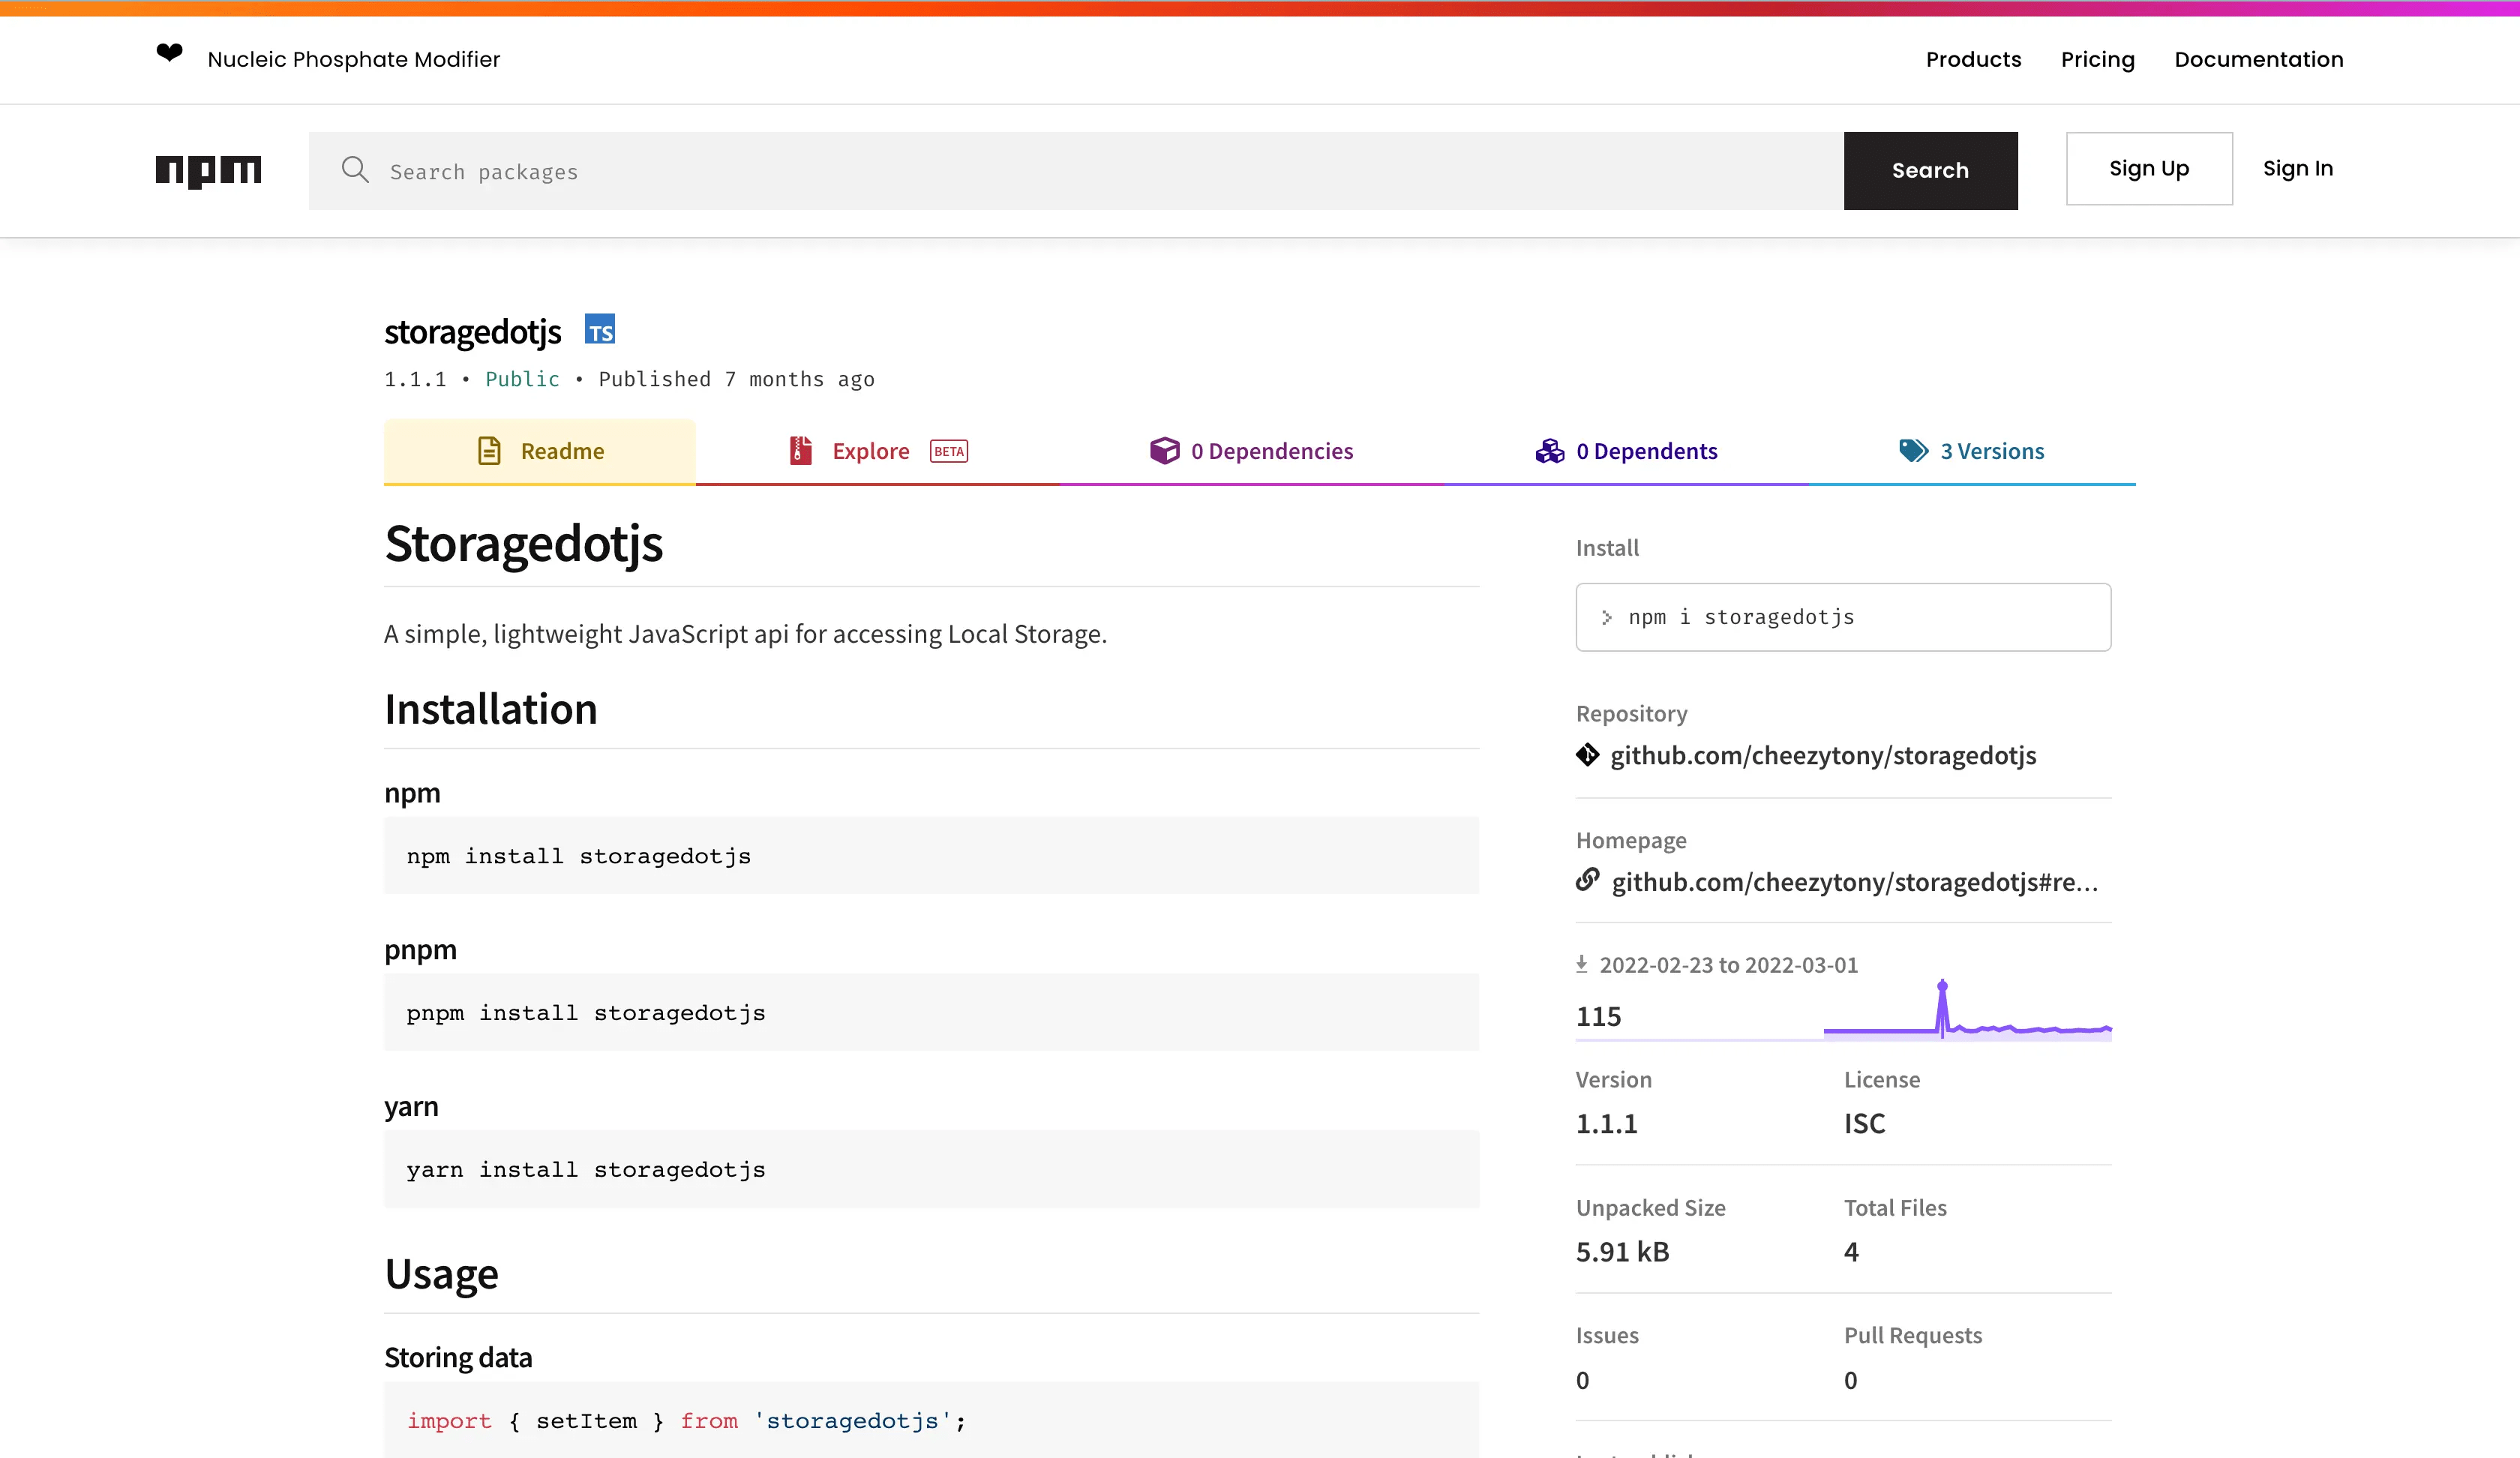Image resolution: width=2520 pixels, height=1458 pixels.
Task: Click the Total Files value 4
Action: point(1851,1251)
